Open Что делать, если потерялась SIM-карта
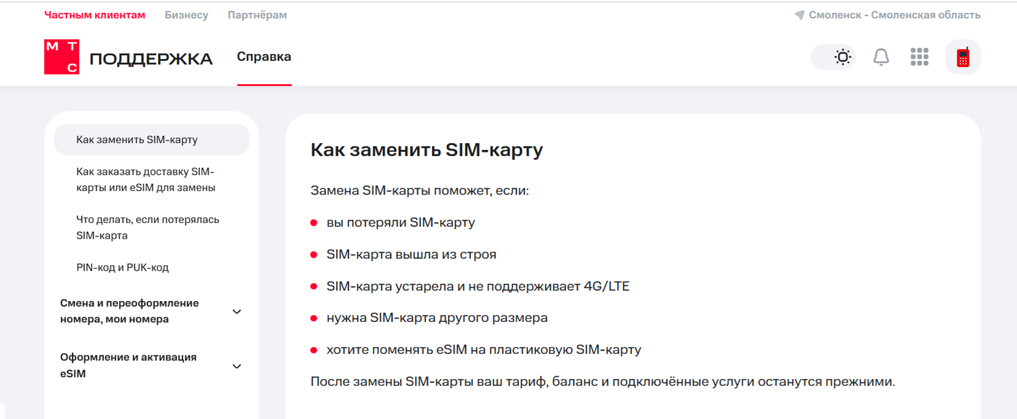 tap(148, 228)
